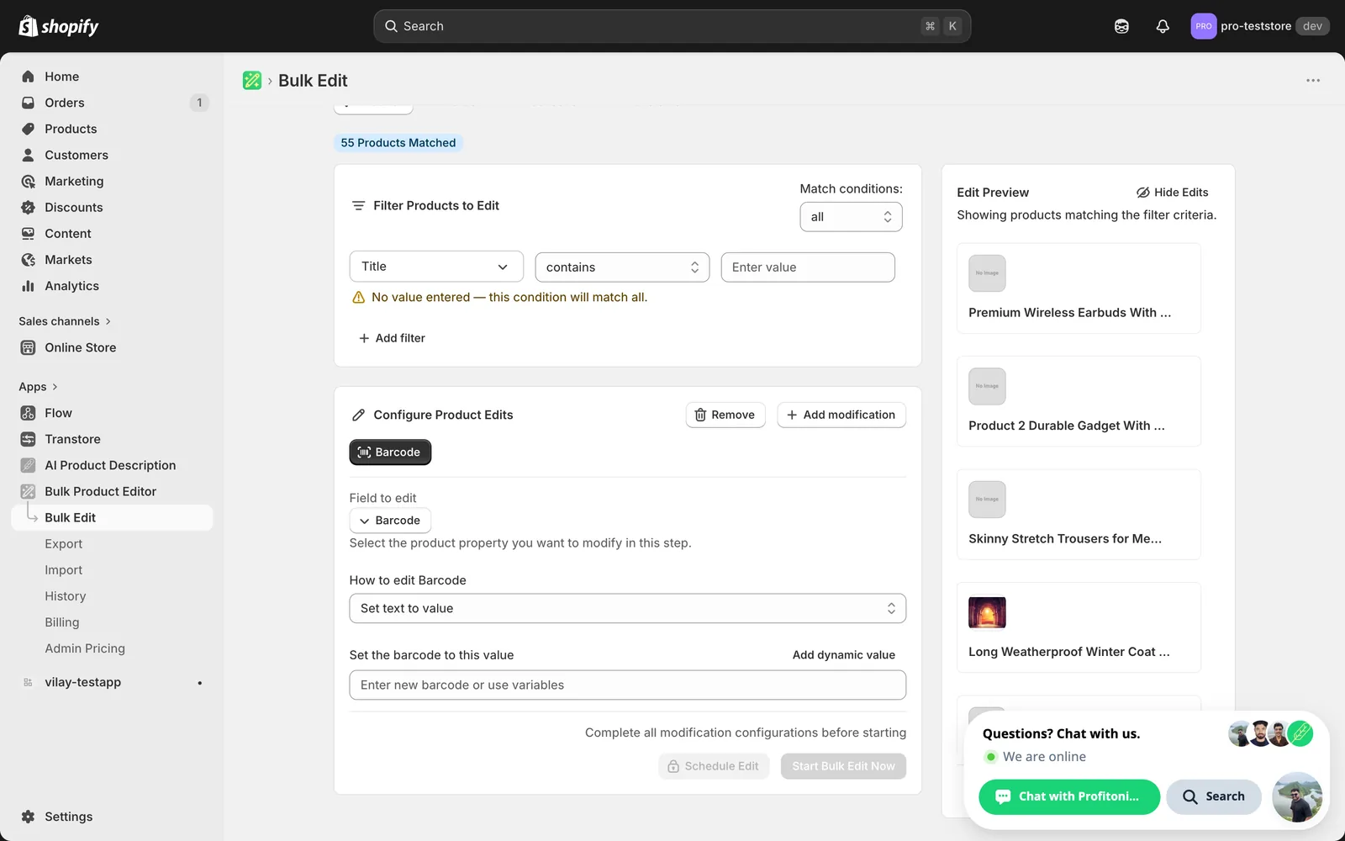Expand the Sales channels section

coord(65,321)
